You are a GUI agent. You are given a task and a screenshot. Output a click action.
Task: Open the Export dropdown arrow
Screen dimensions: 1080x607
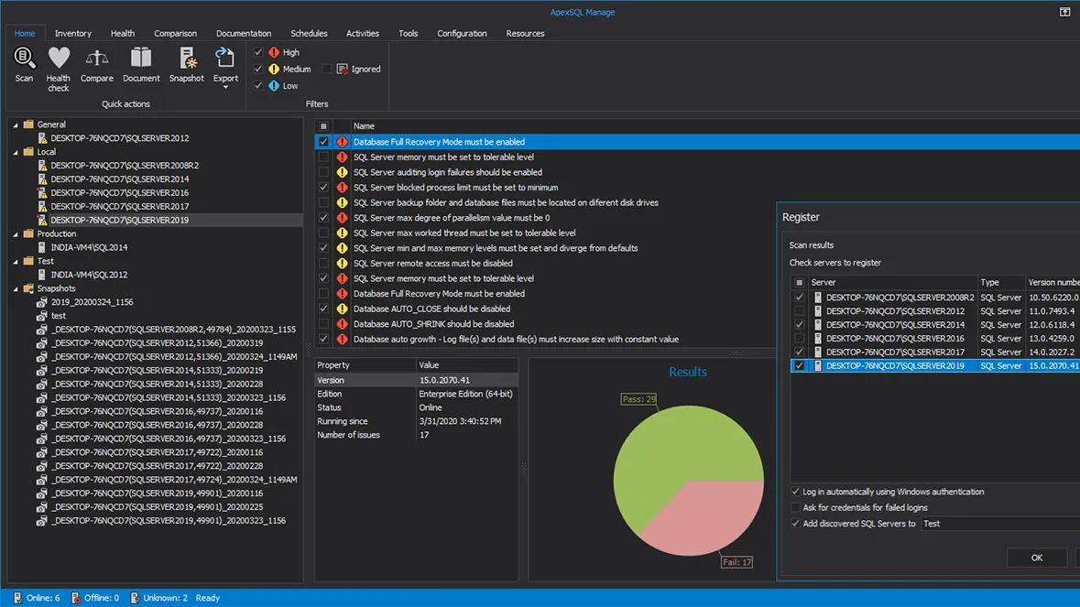225,88
